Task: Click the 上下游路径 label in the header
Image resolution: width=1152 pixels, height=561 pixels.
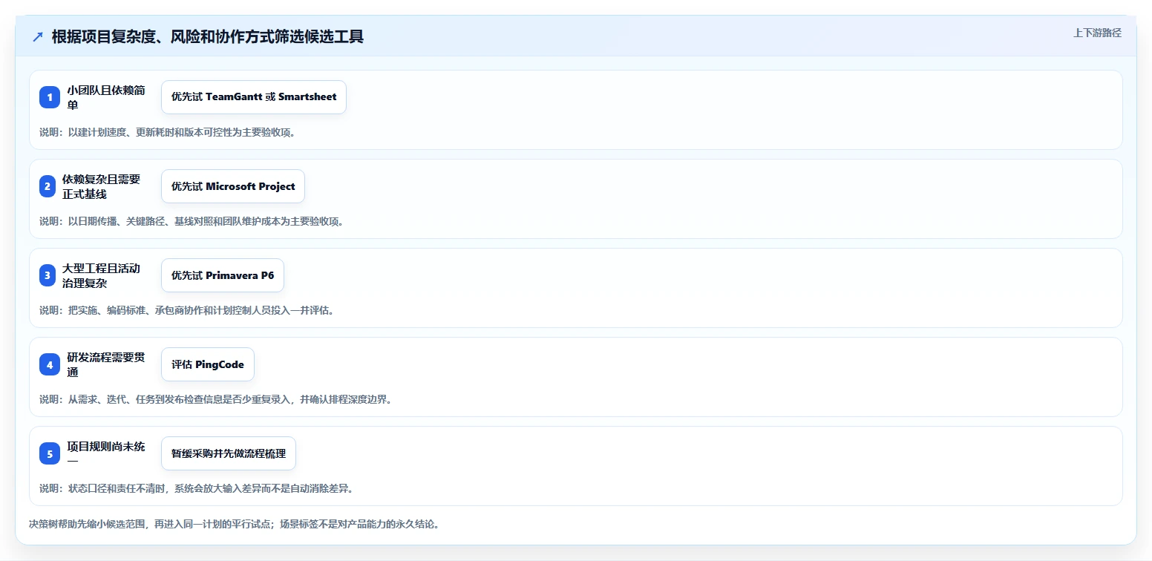Action: pos(1097,33)
